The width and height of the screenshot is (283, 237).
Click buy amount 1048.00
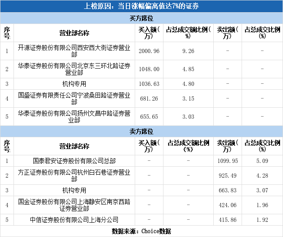coord(149,69)
